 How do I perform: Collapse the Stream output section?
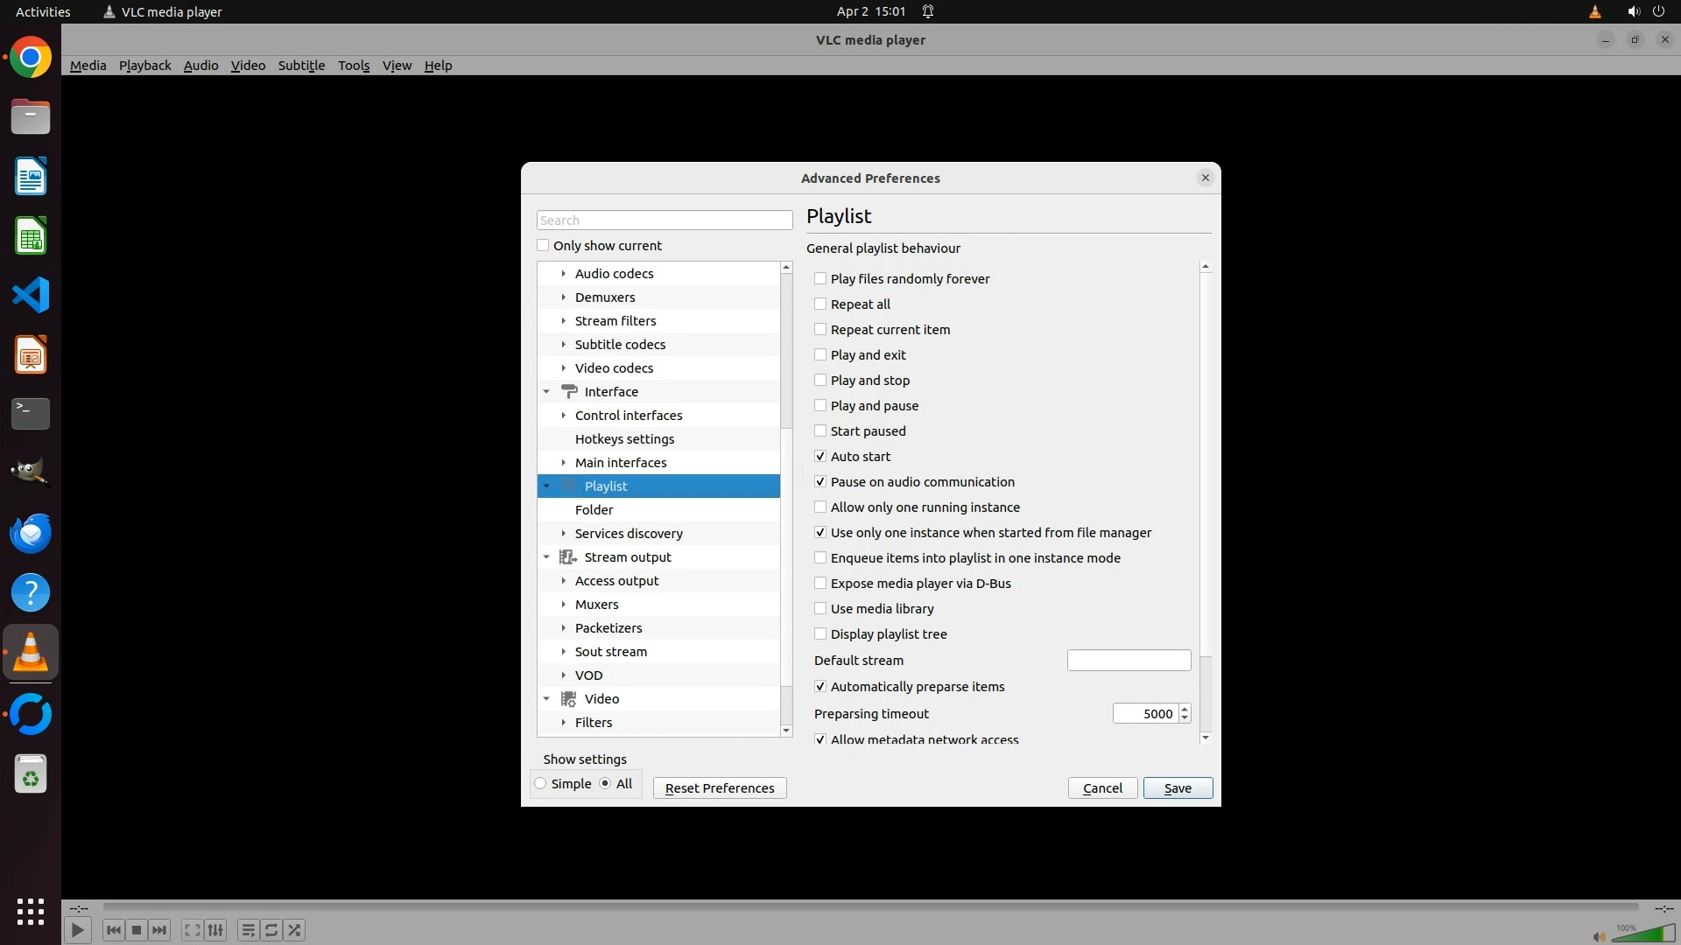coord(546,556)
